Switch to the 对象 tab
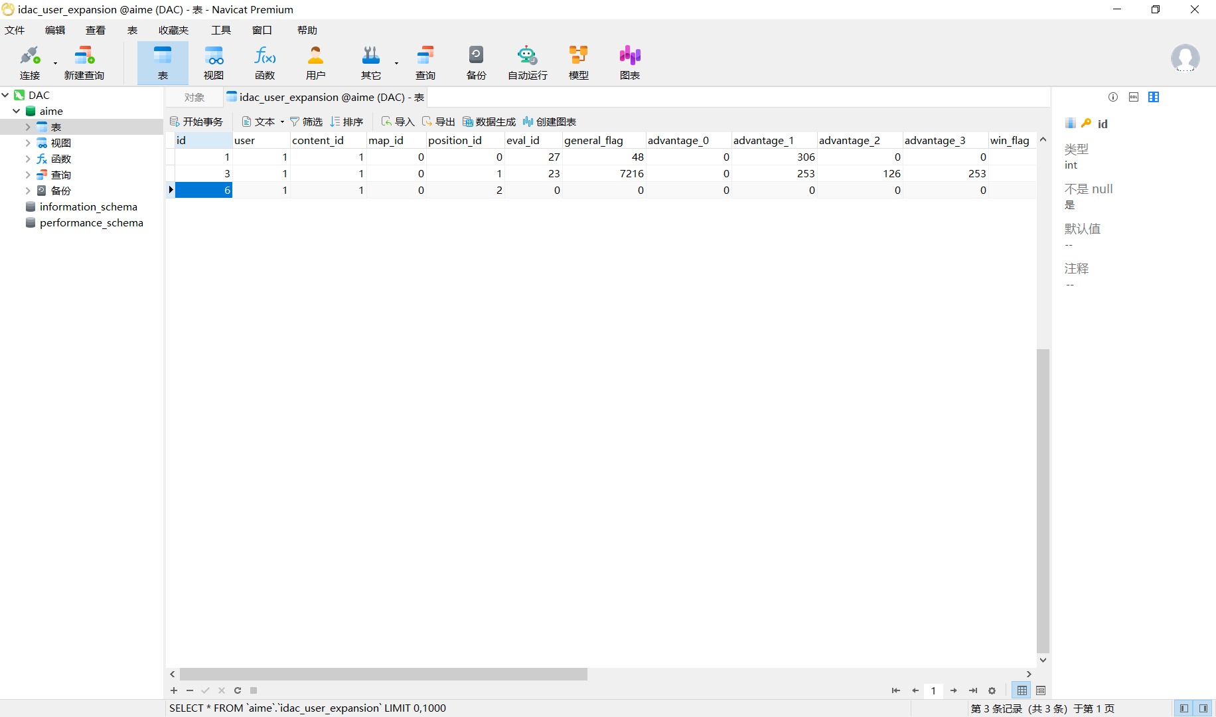Viewport: 1216px width, 717px height. pos(193,97)
